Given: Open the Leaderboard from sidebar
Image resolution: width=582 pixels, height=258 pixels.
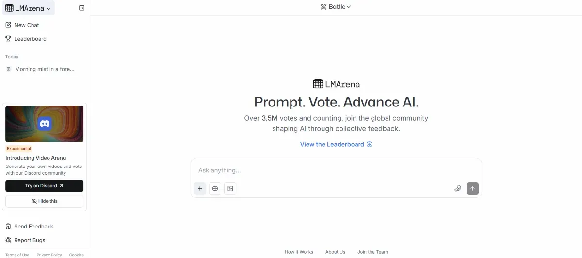Looking at the screenshot, I should tap(30, 39).
